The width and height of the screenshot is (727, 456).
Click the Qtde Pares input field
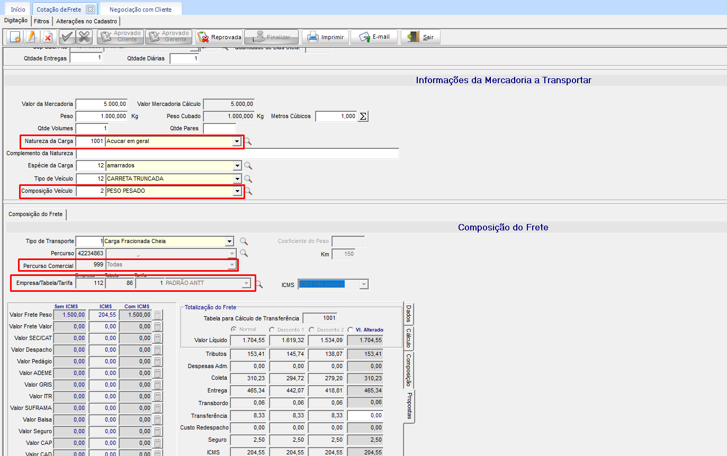point(220,128)
